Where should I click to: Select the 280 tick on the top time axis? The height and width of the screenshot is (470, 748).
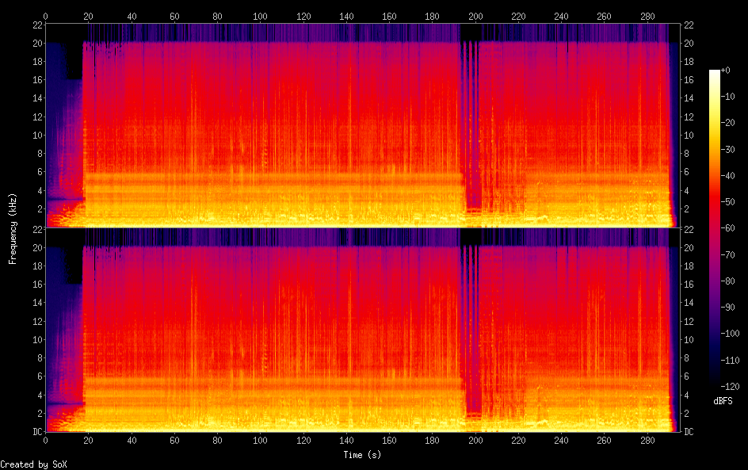click(647, 16)
